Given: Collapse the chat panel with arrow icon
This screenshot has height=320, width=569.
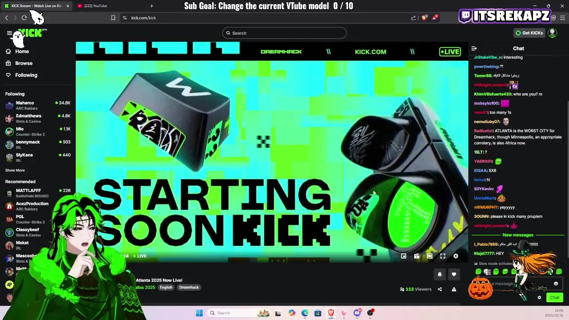Looking at the screenshot, I should (x=474, y=48).
